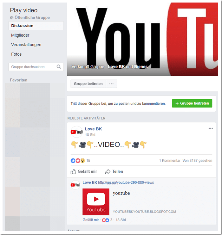Screen dimensions: 222x235
Task: Click the Öffentliche Gruppe globe icon
Action: click(12, 18)
